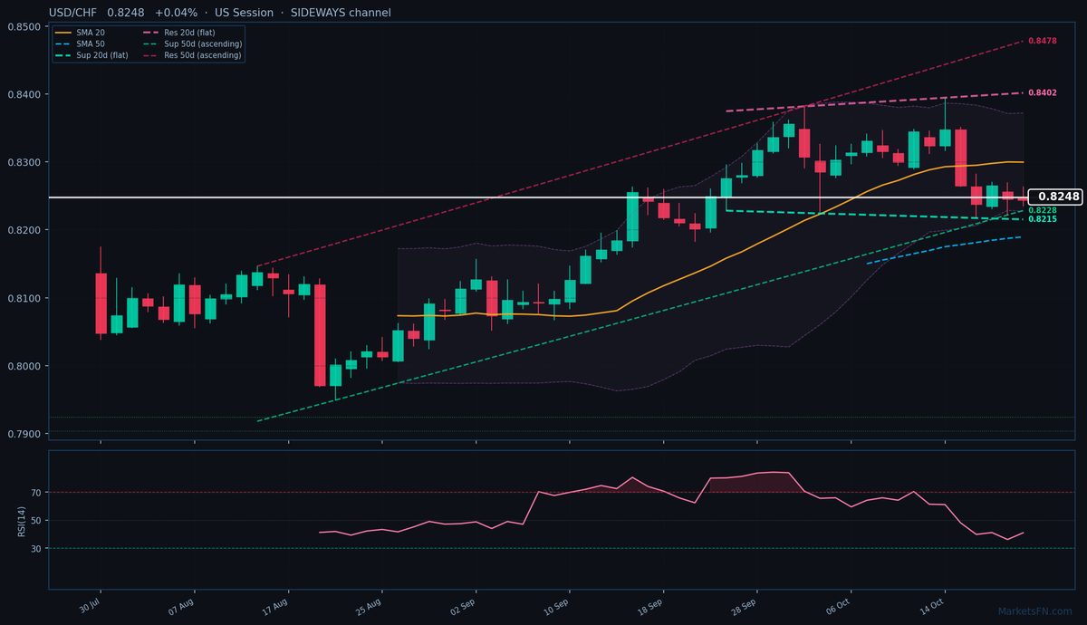Click the 02 Sep date label
Image resolution: width=1087 pixels, height=625 pixels.
pyautogui.click(x=464, y=607)
